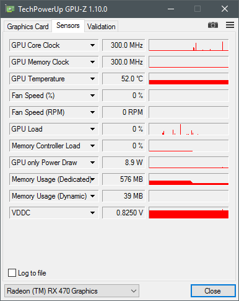
Task: Open the GPU Temperature sensor dropdown
Action: (92, 79)
